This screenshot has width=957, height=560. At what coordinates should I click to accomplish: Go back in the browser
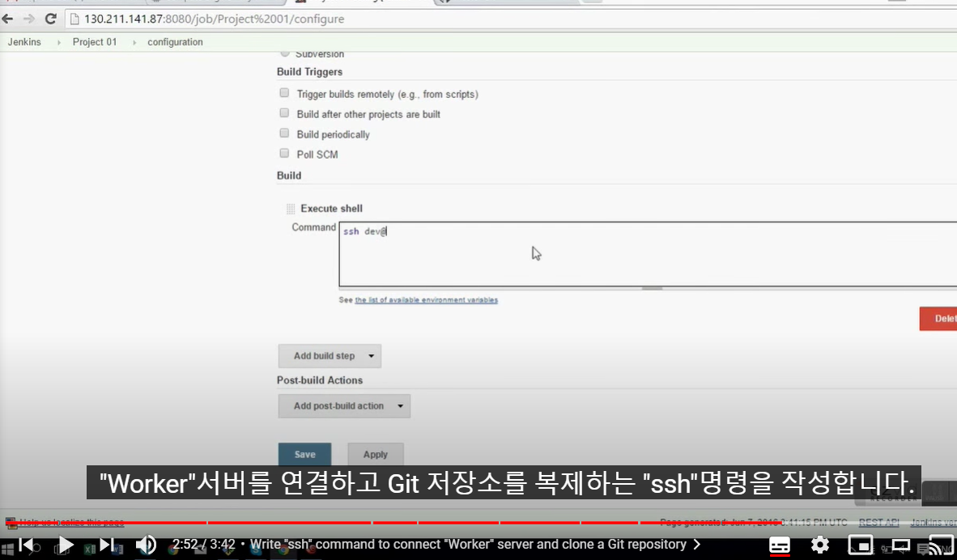[x=8, y=19]
